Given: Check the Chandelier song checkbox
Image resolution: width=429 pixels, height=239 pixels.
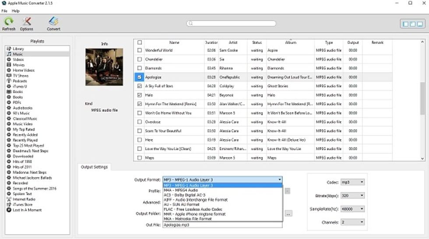Looking at the screenshot, I should pos(140,59).
